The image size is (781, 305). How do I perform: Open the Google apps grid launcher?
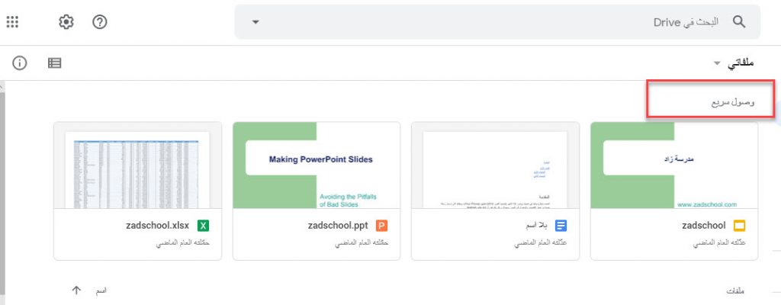(x=12, y=22)
